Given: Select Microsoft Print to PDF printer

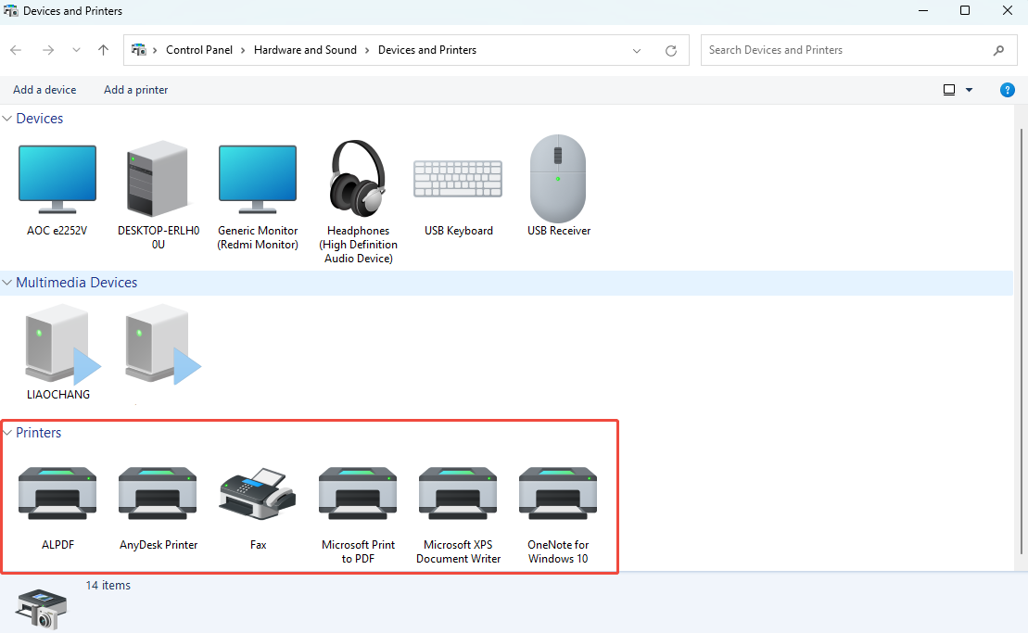Looking at the screenshot, I should 358,495.
